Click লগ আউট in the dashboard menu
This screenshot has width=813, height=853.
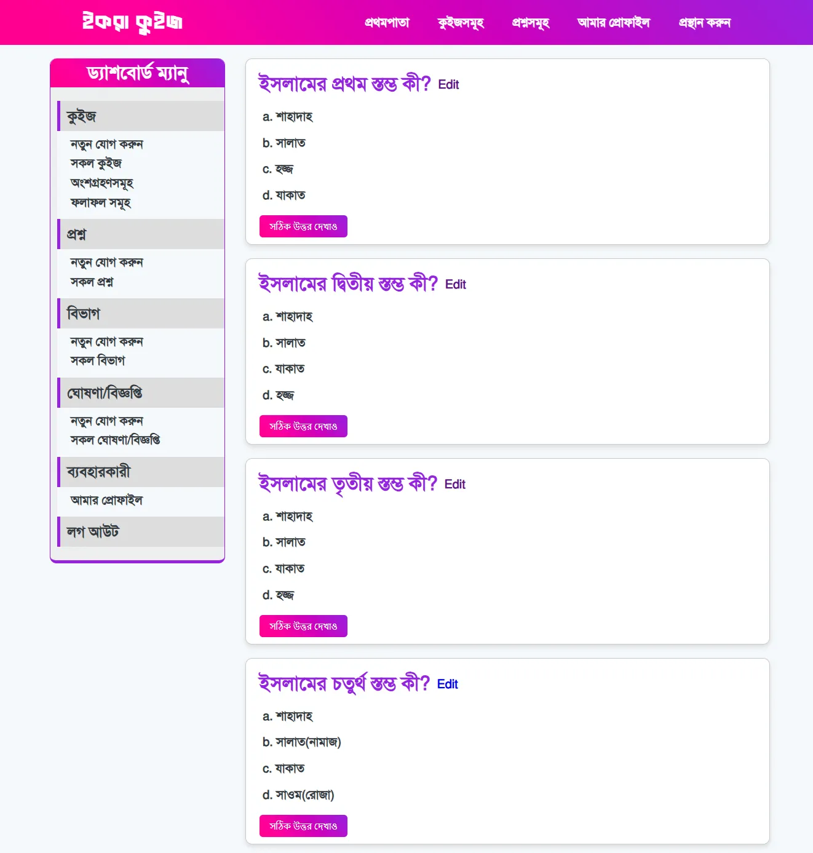coord(93,532)
